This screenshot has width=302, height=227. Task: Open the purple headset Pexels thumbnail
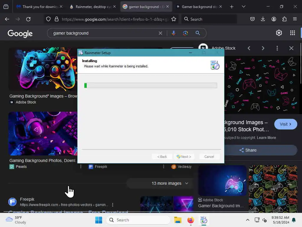(x=43, y=134)
